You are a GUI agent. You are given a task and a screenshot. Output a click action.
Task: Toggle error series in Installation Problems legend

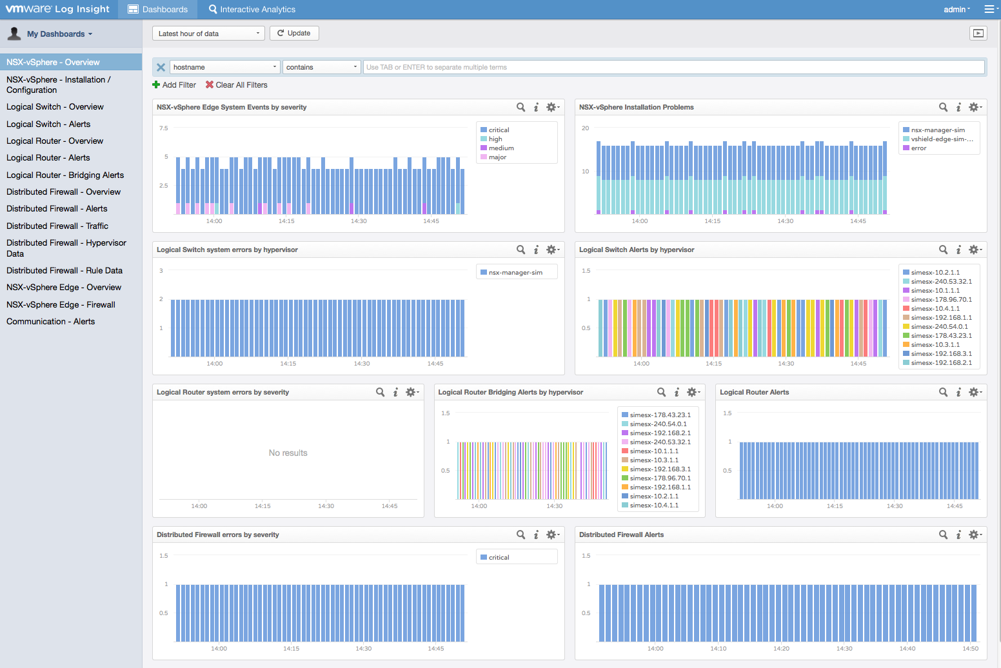[x=915, y=148]
